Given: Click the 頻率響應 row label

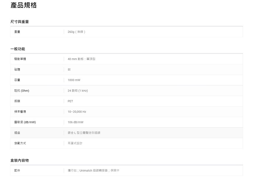Looking at the screenshot, I should (20, 112).
